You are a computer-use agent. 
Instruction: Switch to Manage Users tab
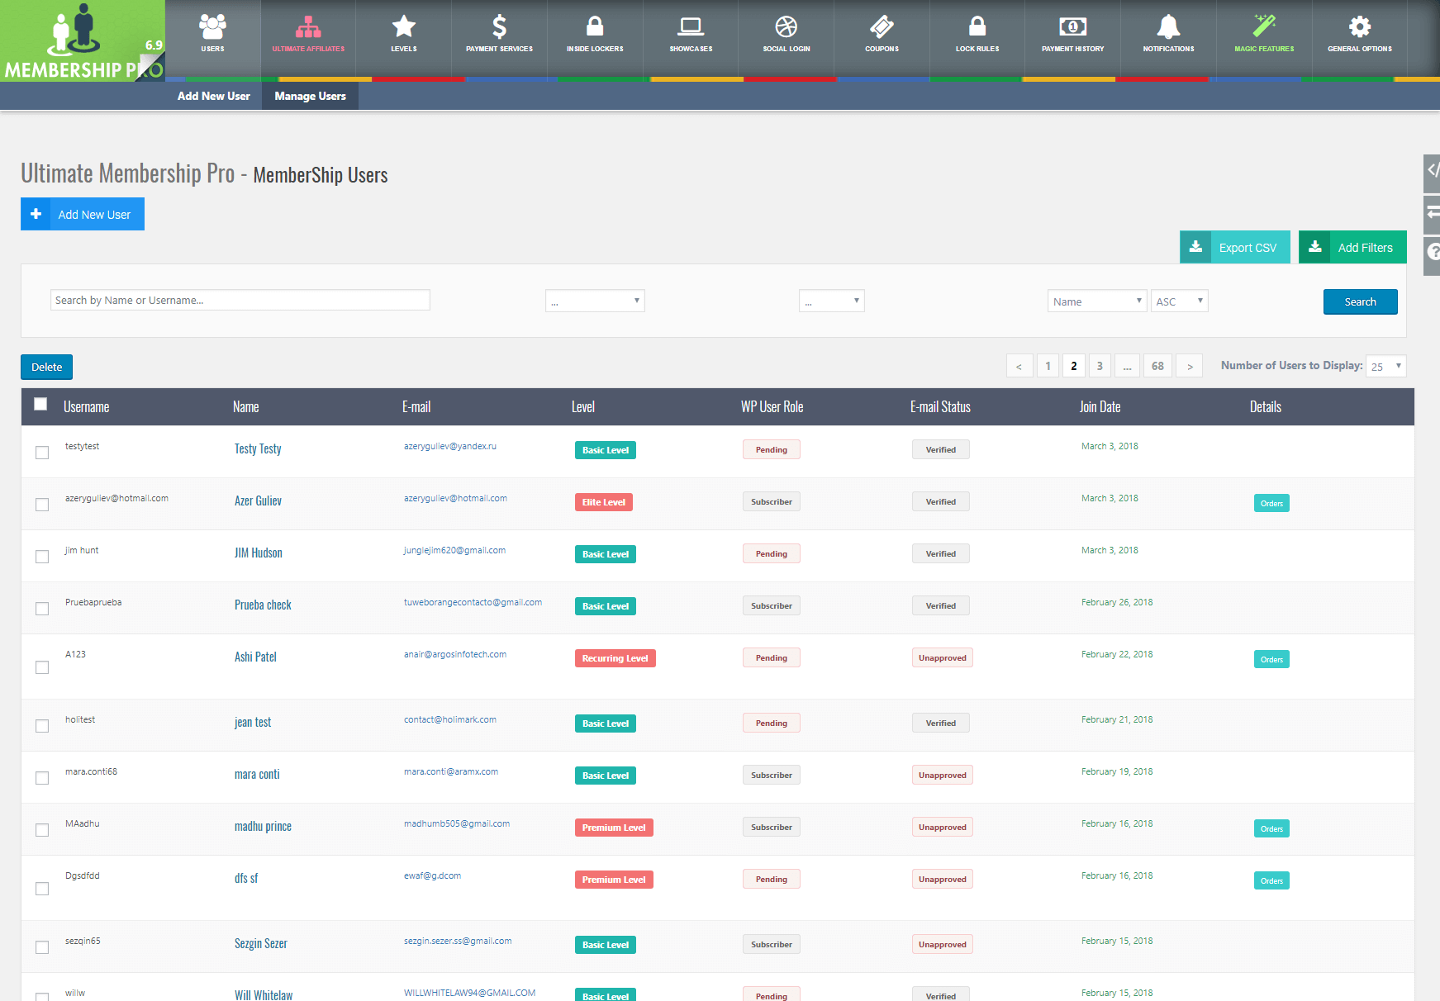click(310, 96)
